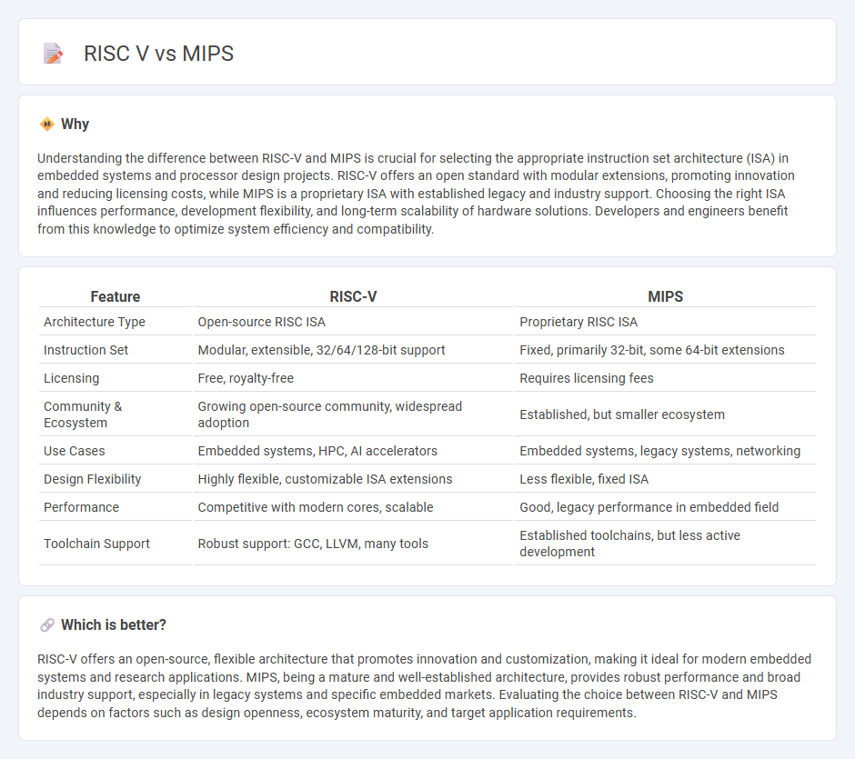Click the Why paragraph beginning 'Understanding the difference'
Screen dimensions: 855x759
point(416,194)
